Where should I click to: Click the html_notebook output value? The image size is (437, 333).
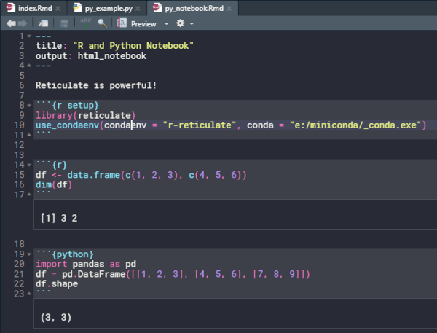pyautogui.click(x=112, y=56)
